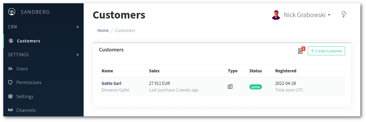Viewport: 366px width, 122px height.
Task: Click the Channels broadcast icon
Action: [10, 110]
